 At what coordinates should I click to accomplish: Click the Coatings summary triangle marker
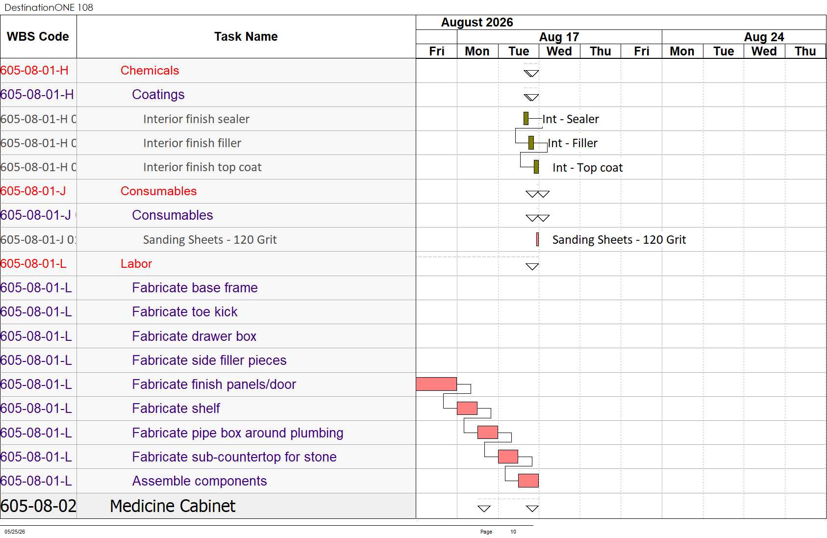tap(531, 98)
